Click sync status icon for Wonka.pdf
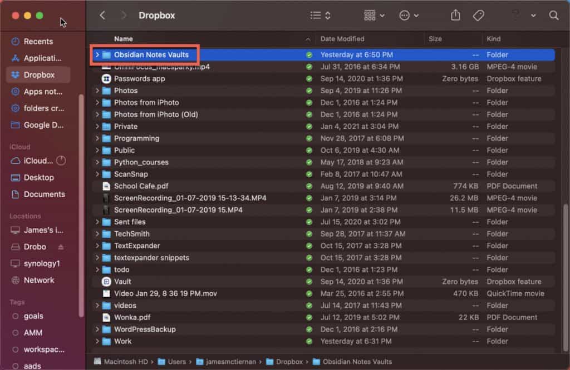The image size is (570, 370). 309,317
